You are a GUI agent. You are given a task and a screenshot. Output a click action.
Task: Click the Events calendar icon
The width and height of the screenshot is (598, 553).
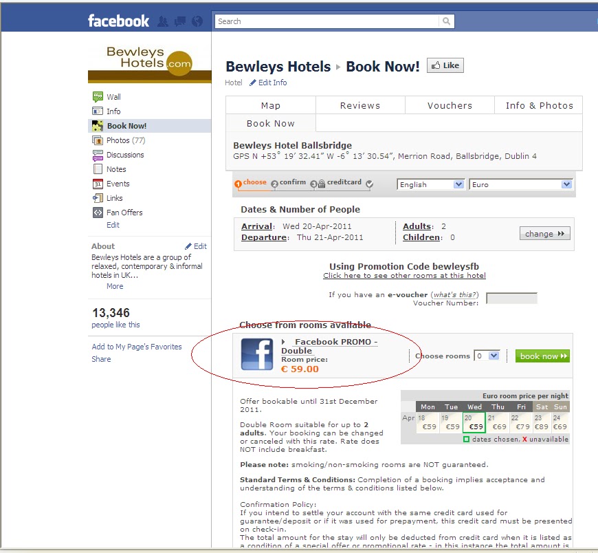98,184
